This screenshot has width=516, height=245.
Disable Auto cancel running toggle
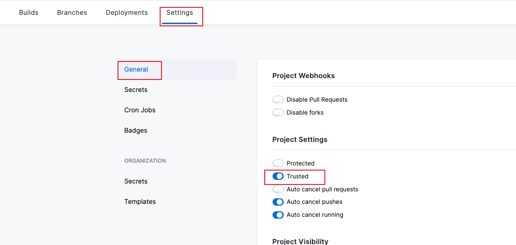[x=278, y=215]
